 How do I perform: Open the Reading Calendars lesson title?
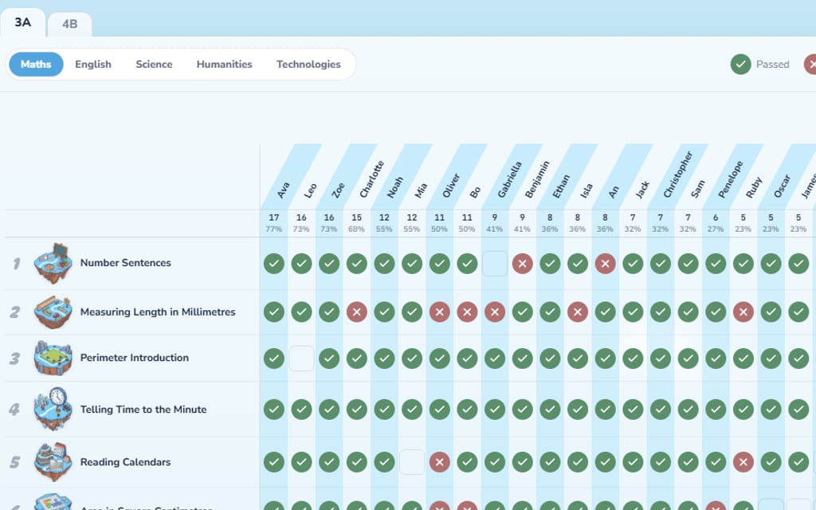125,462
